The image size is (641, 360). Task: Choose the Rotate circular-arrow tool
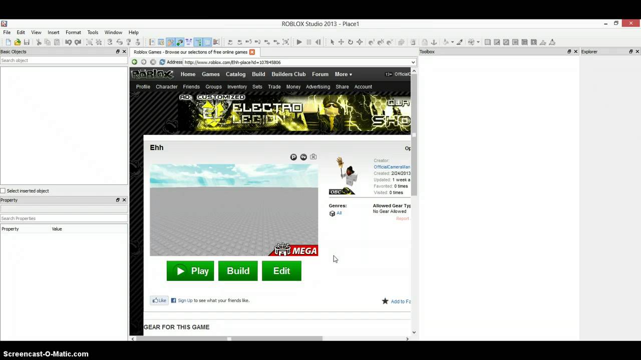[x=351, y=42]
